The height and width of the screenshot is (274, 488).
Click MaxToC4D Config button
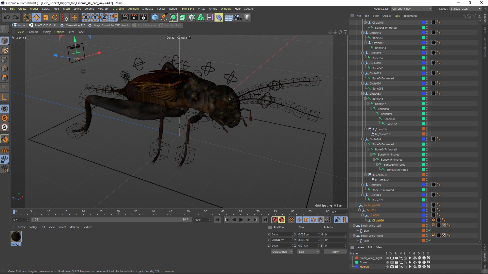43,25
